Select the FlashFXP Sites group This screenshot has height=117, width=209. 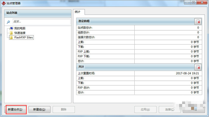(x=24, y=37)
